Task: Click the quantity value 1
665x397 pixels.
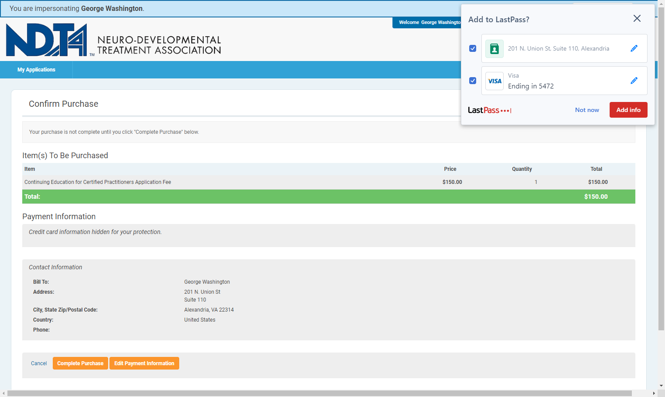Action: (x=536, y=182)
